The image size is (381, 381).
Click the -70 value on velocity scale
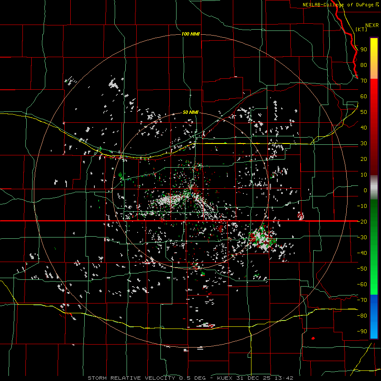(x=362, y=300)
